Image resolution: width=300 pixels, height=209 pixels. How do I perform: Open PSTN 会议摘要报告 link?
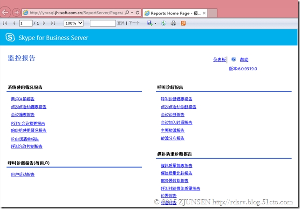(28, 123)
